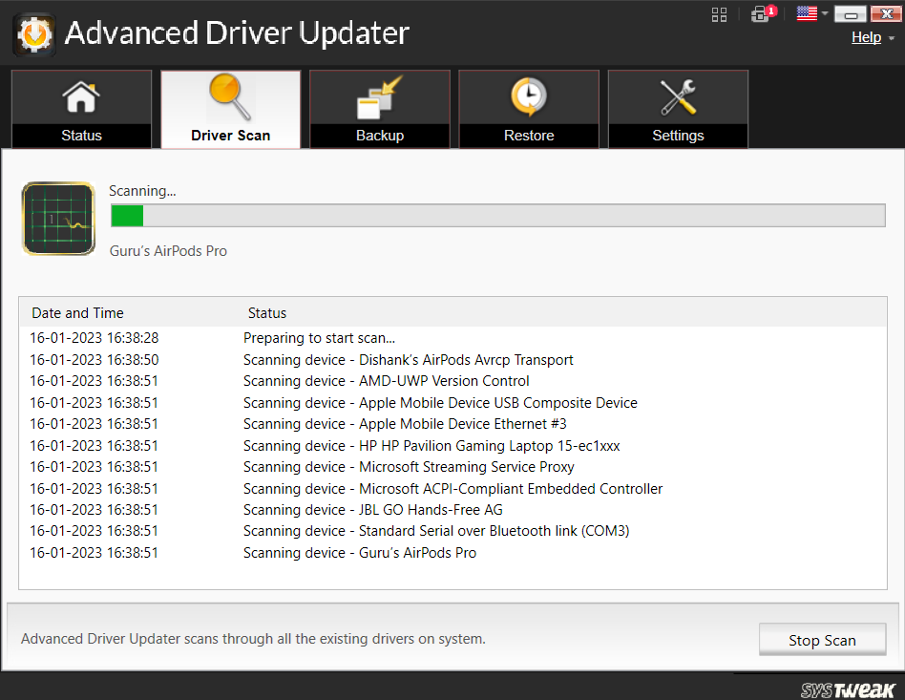
Task: Open Settings via the wrench and screwdriver icon
Action: pos(677,95)
